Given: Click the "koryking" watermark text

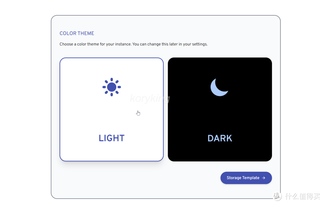Looking at the screenshot, I should pos(150,98).
